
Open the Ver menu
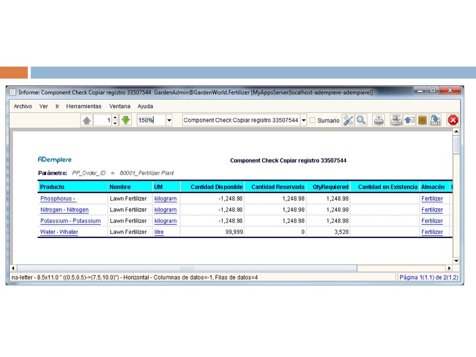43,106
